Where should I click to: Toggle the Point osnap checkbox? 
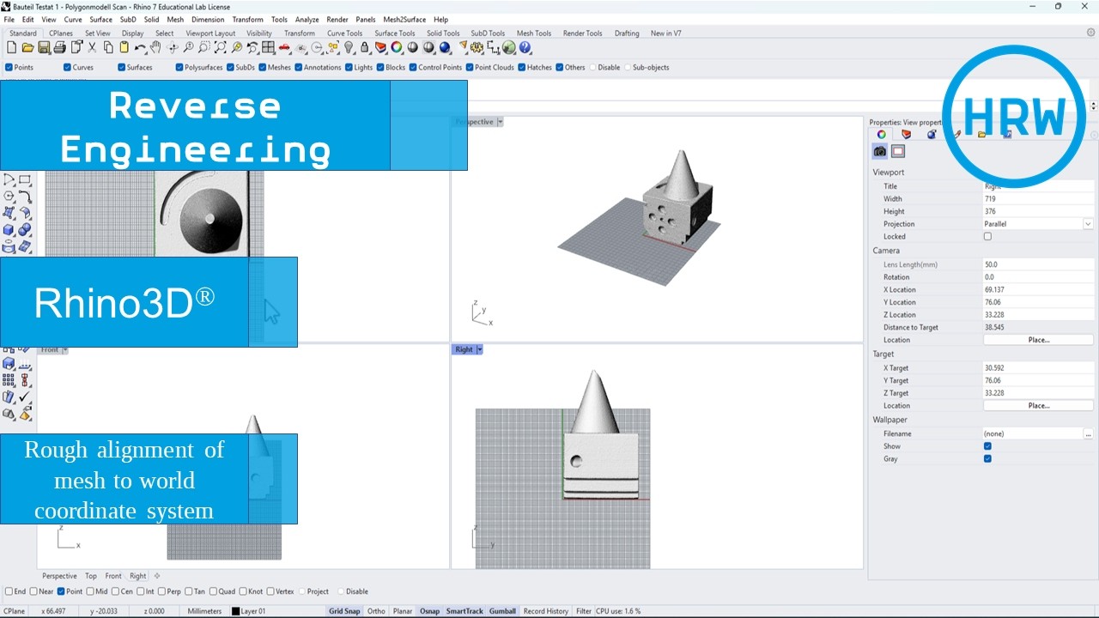[61, 591]
